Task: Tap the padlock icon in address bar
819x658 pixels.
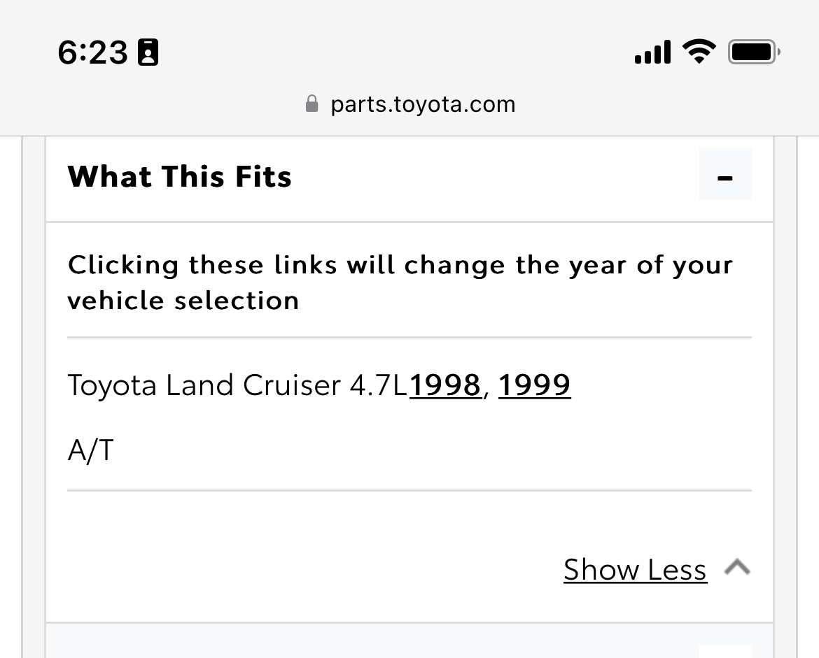Action: pyautogui.click(x=311, y=104)
